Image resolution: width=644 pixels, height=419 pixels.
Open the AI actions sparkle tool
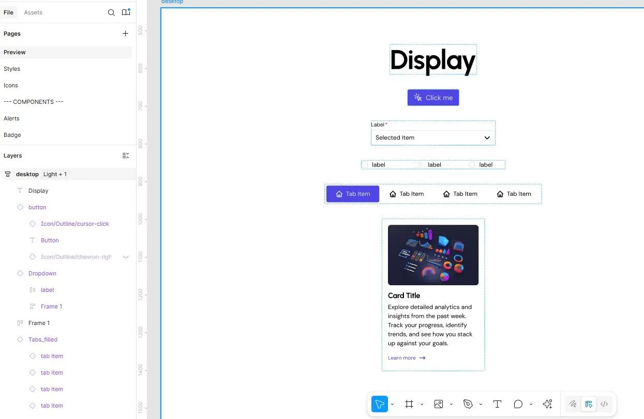click(547, 404)
